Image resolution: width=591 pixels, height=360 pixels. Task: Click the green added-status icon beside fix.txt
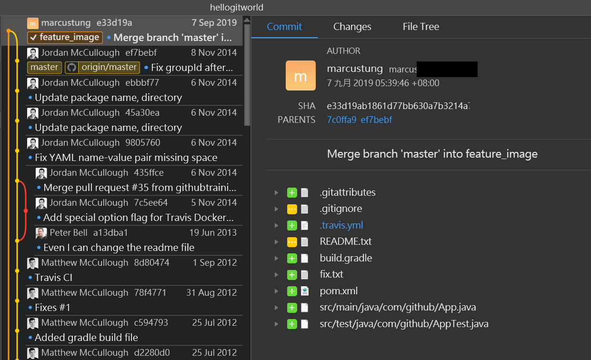click(x=292, y=274)
